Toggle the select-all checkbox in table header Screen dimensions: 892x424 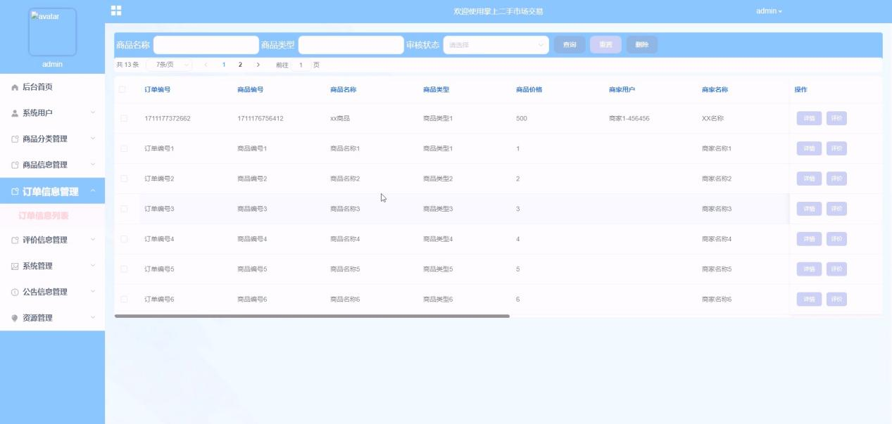pos(123,90)
